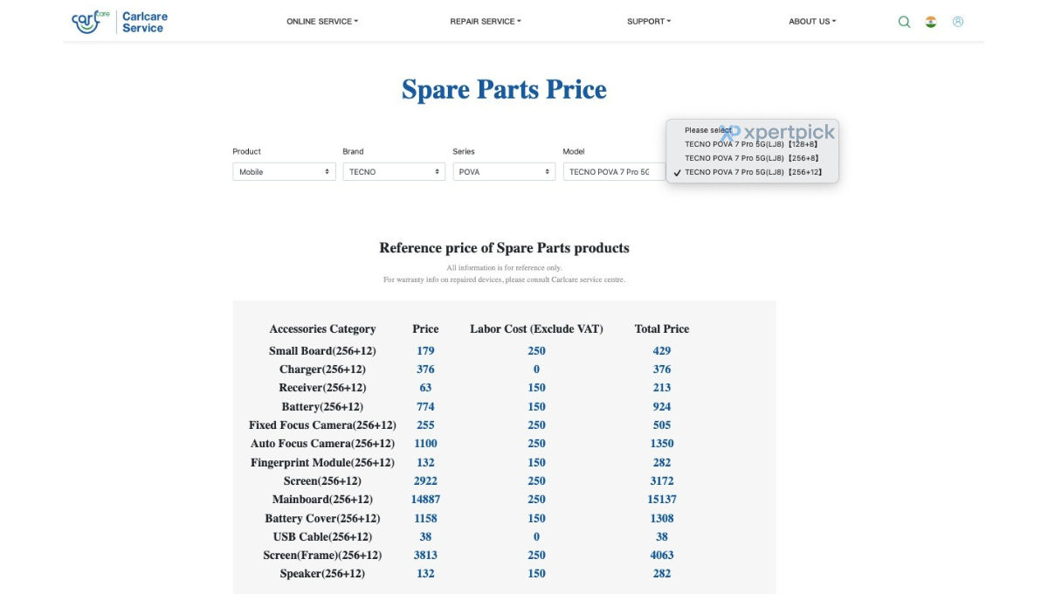
Task: Open the ONLINE SERVICE menu
Action: click(322, 22)
